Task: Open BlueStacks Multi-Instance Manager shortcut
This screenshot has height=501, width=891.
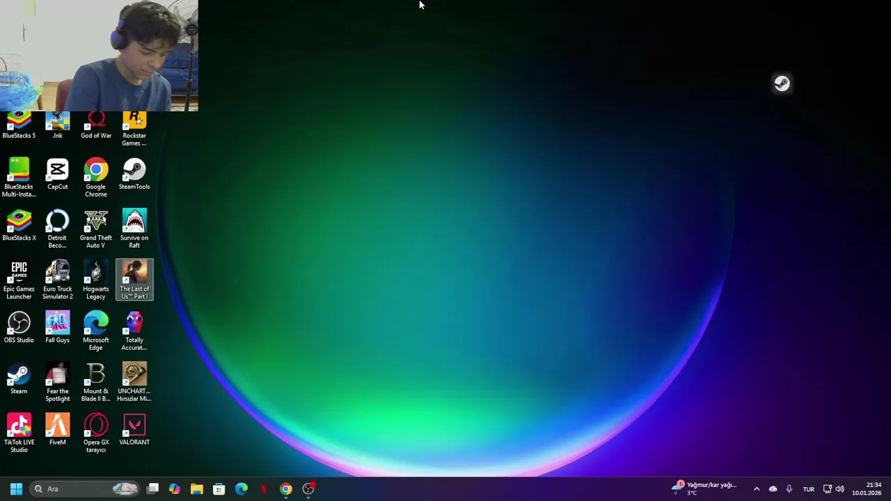Action: point(19,177)
